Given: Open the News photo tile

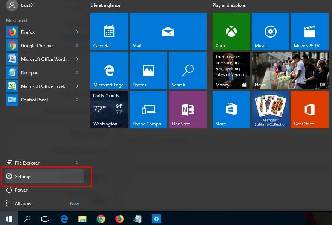Looking at the screenshot, I should pos(290,71).
